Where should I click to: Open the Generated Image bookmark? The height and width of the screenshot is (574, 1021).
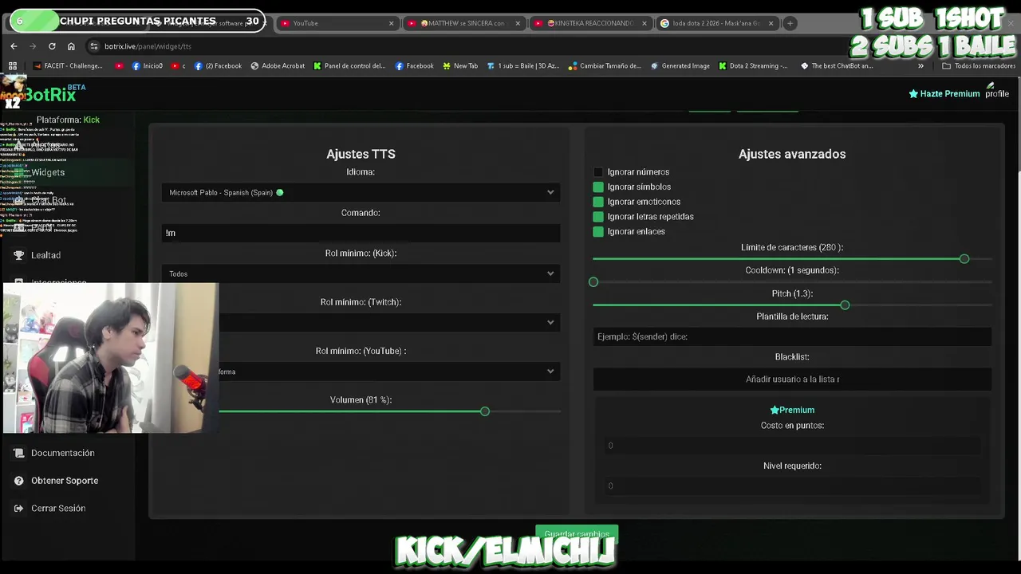680,66
